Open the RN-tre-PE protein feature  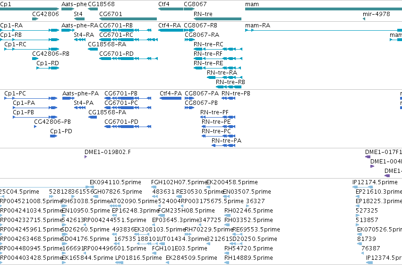coord(218,127)
